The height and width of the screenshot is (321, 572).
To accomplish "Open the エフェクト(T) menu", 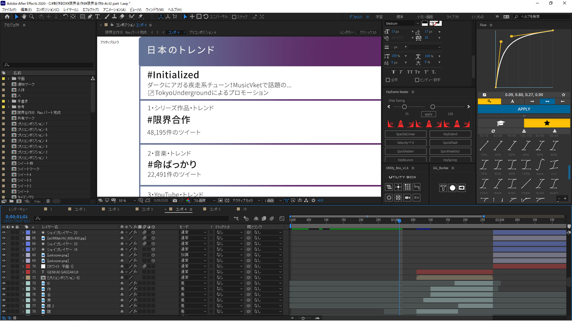I will pos(90,10).
